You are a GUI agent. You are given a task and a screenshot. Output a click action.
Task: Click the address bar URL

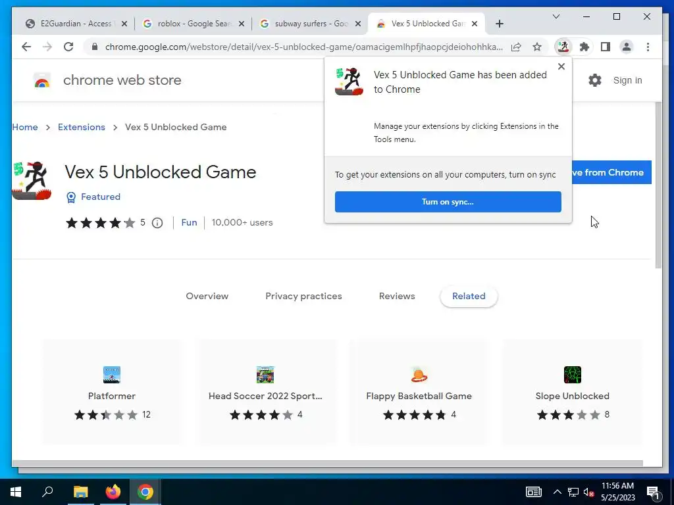[x=303, y=47]
